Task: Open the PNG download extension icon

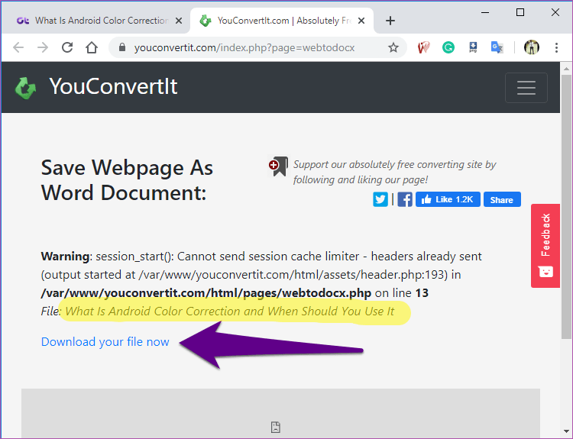Action: (473, 47)
